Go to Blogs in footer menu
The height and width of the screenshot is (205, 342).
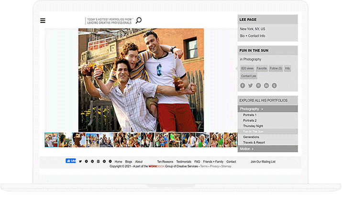coord(129,162)
